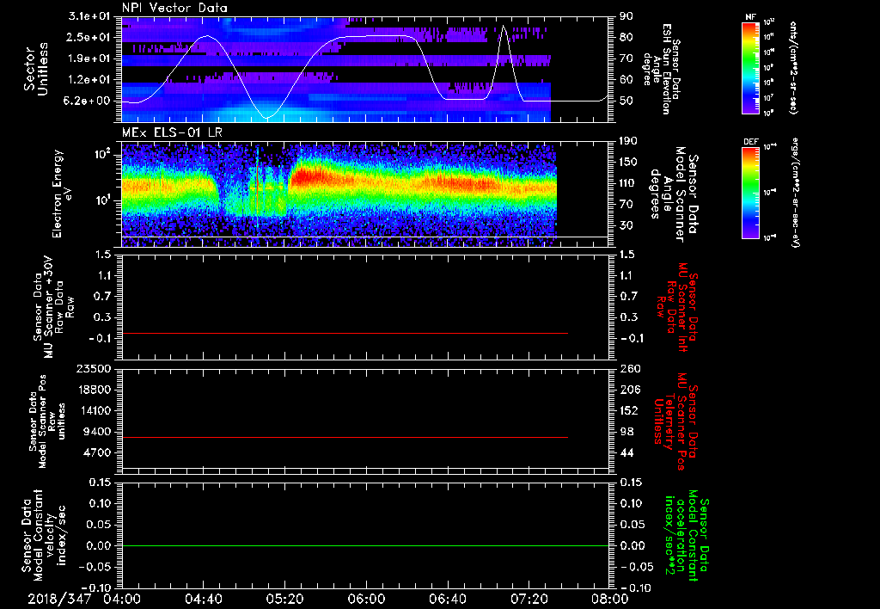Click the NF color scale bar

[x=750, y=68]
